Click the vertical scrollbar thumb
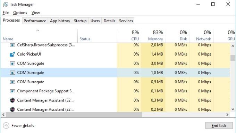236x133 pixels. tap(233, 58)
